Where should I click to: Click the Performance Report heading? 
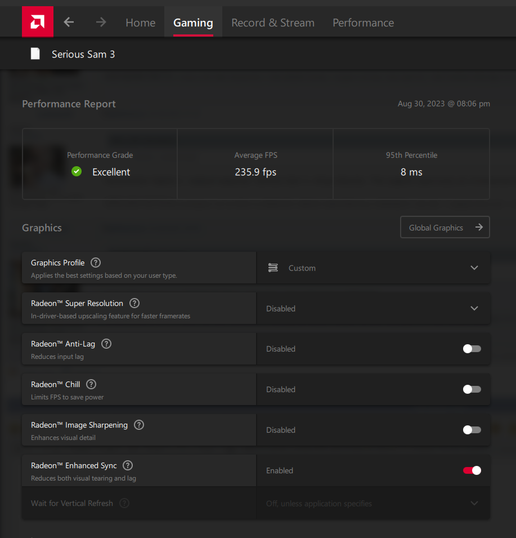click(69, 104)
